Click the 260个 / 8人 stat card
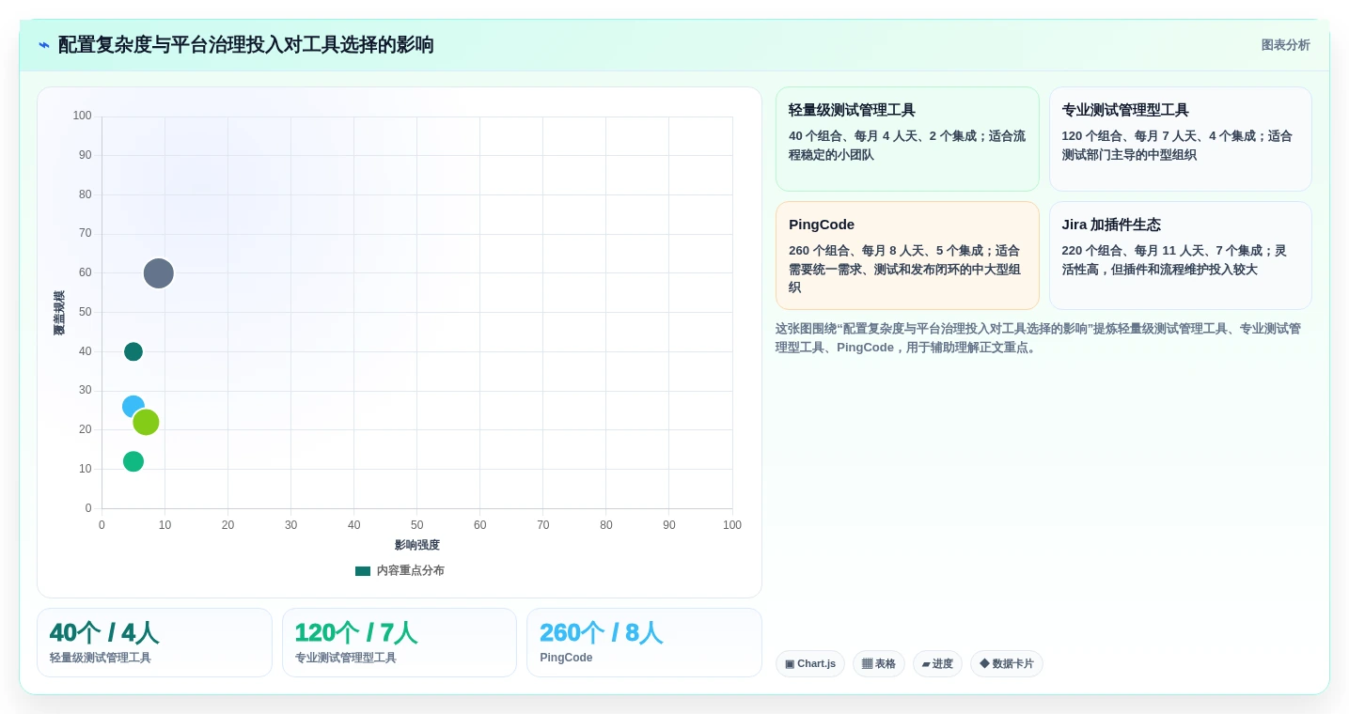Image resolution: width=1349 pixels, height=714 pixels. [x=644, y=643]
